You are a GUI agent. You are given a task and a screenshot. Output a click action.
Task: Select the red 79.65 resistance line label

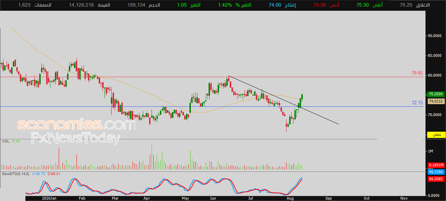[x=417, y=73]
